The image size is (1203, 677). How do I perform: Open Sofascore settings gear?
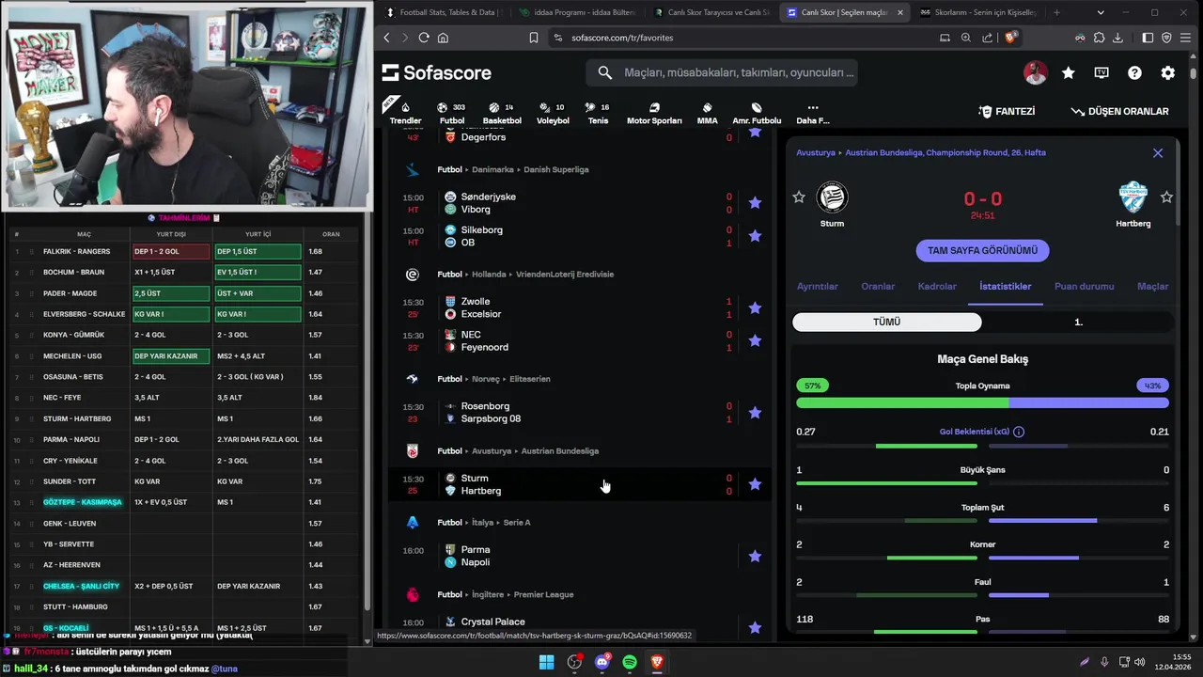click(x=1167, y=72)
